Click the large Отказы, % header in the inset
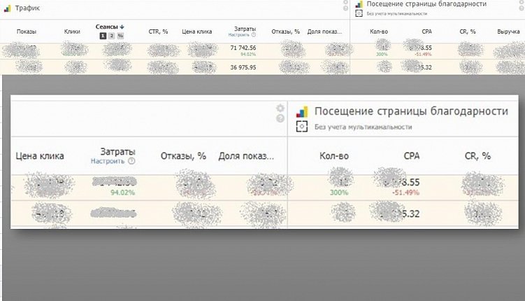Image resolution: width=525 pixels, height=301 pixels. click(x=183, y=156)
